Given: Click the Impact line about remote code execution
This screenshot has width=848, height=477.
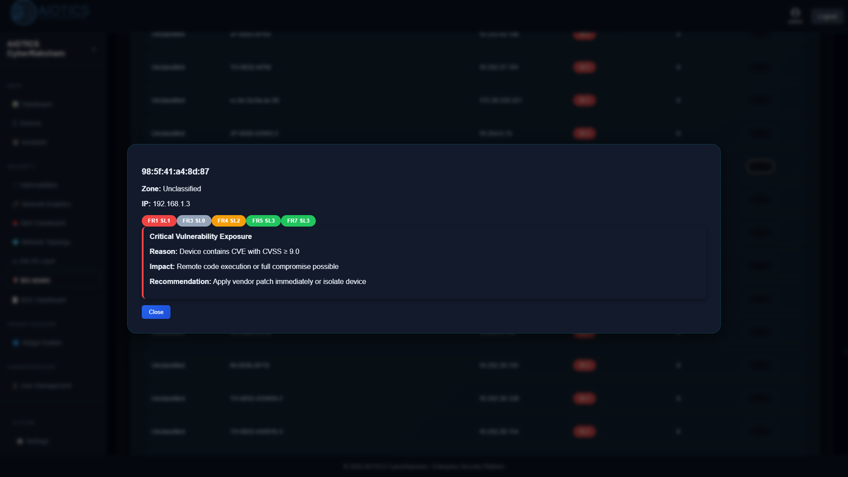Looking at the screenshot, I should pyautogui.click(x=244, y=267).
